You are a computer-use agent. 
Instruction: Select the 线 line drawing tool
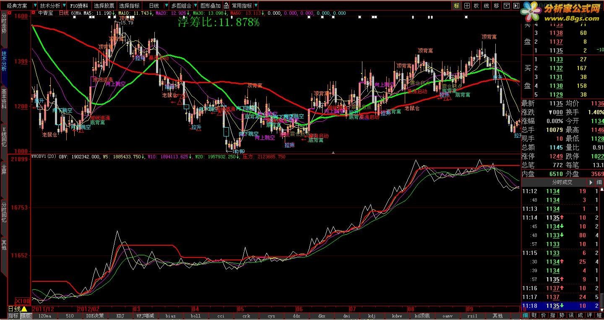[x=486, y=6]
